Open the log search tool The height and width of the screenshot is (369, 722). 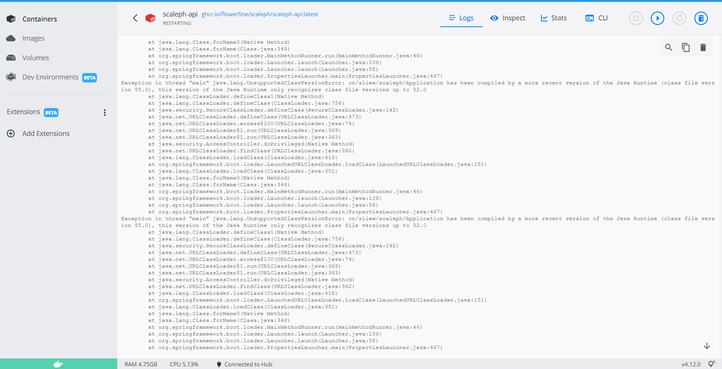[668, 47]
